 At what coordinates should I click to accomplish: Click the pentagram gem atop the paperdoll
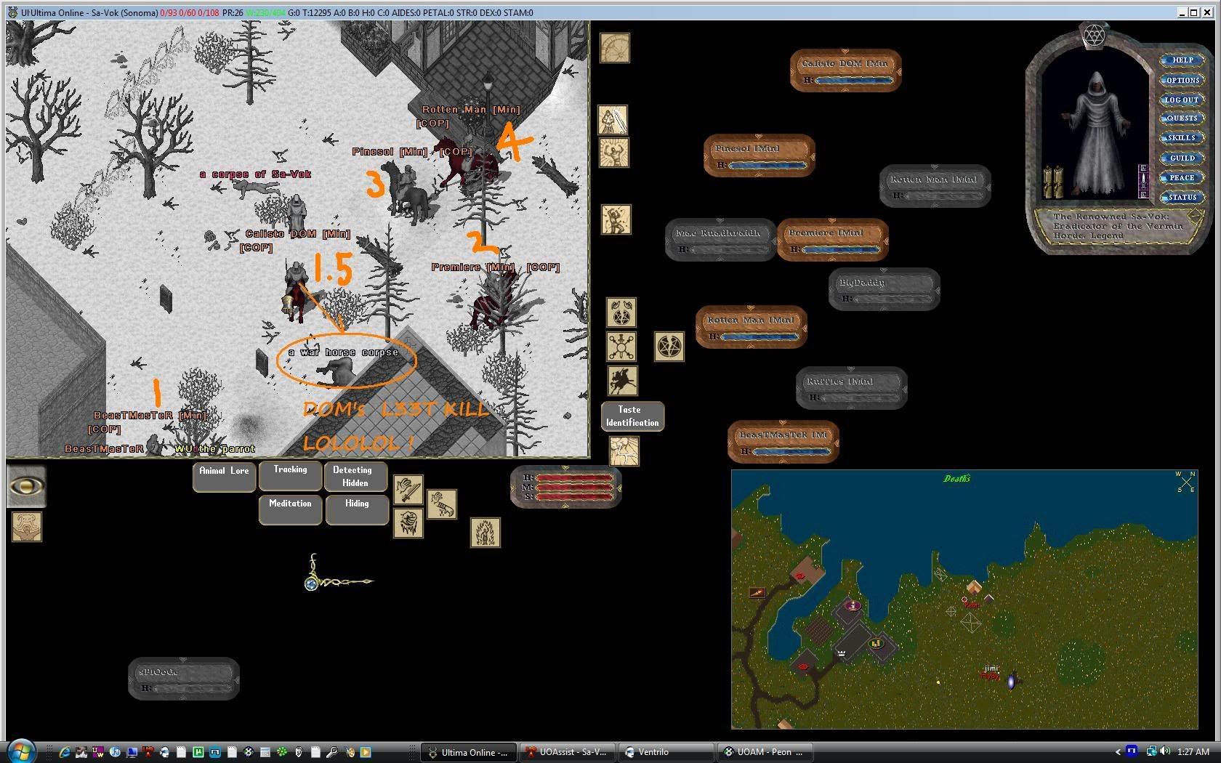(1094, 35)
